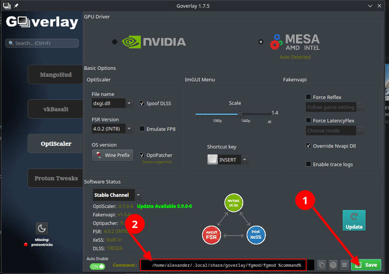Click the AMD FSR circle badge
This screenshot has height=274, width=389.
tap(211, 235)
